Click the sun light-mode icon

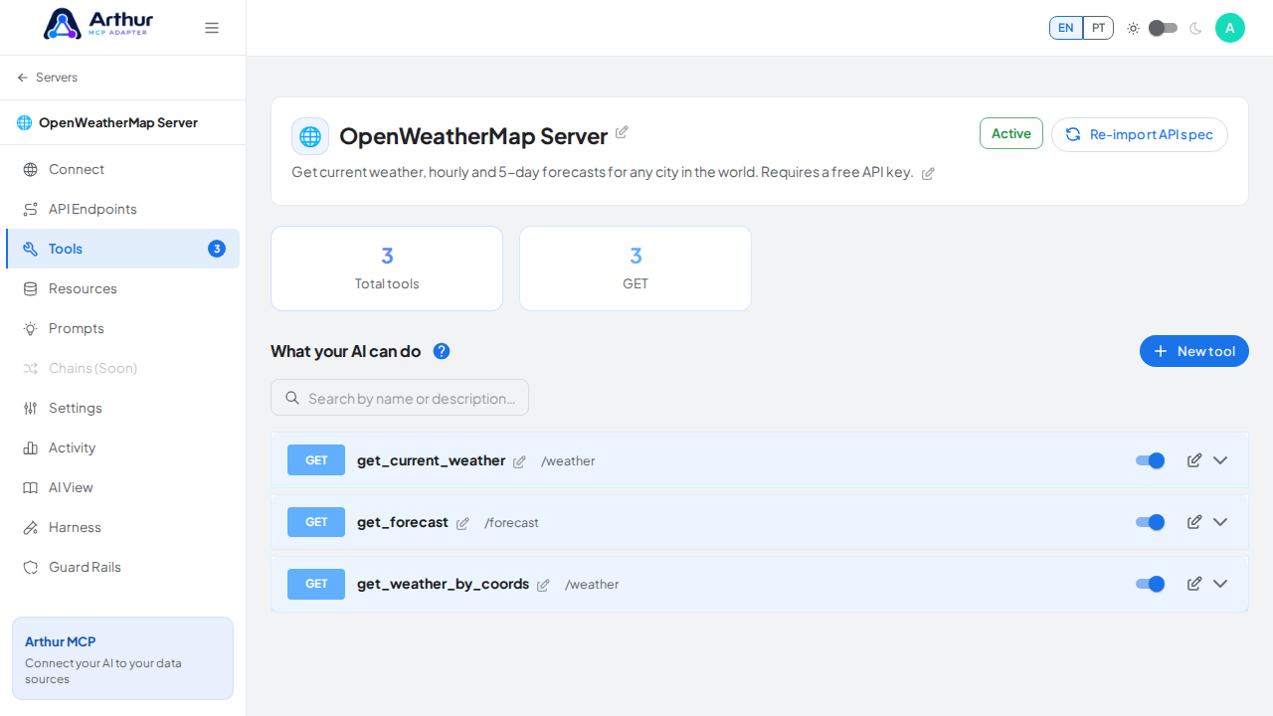pyautogui.click(x=1133, y=28)
